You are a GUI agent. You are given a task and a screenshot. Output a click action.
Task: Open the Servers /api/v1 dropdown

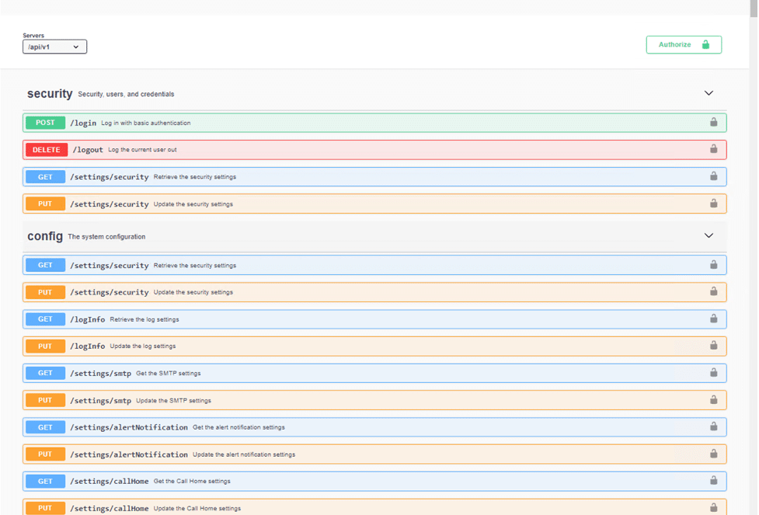click(54, 47)
